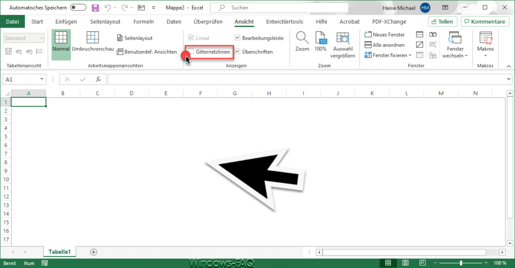The width and height of the screenshot is (515, 268).
Task: Click the Heine Michael account avatar
Action: (x=425, y=8)
